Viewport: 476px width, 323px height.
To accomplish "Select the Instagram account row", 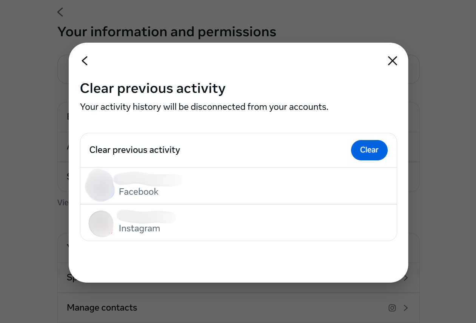I will point(238,223).
